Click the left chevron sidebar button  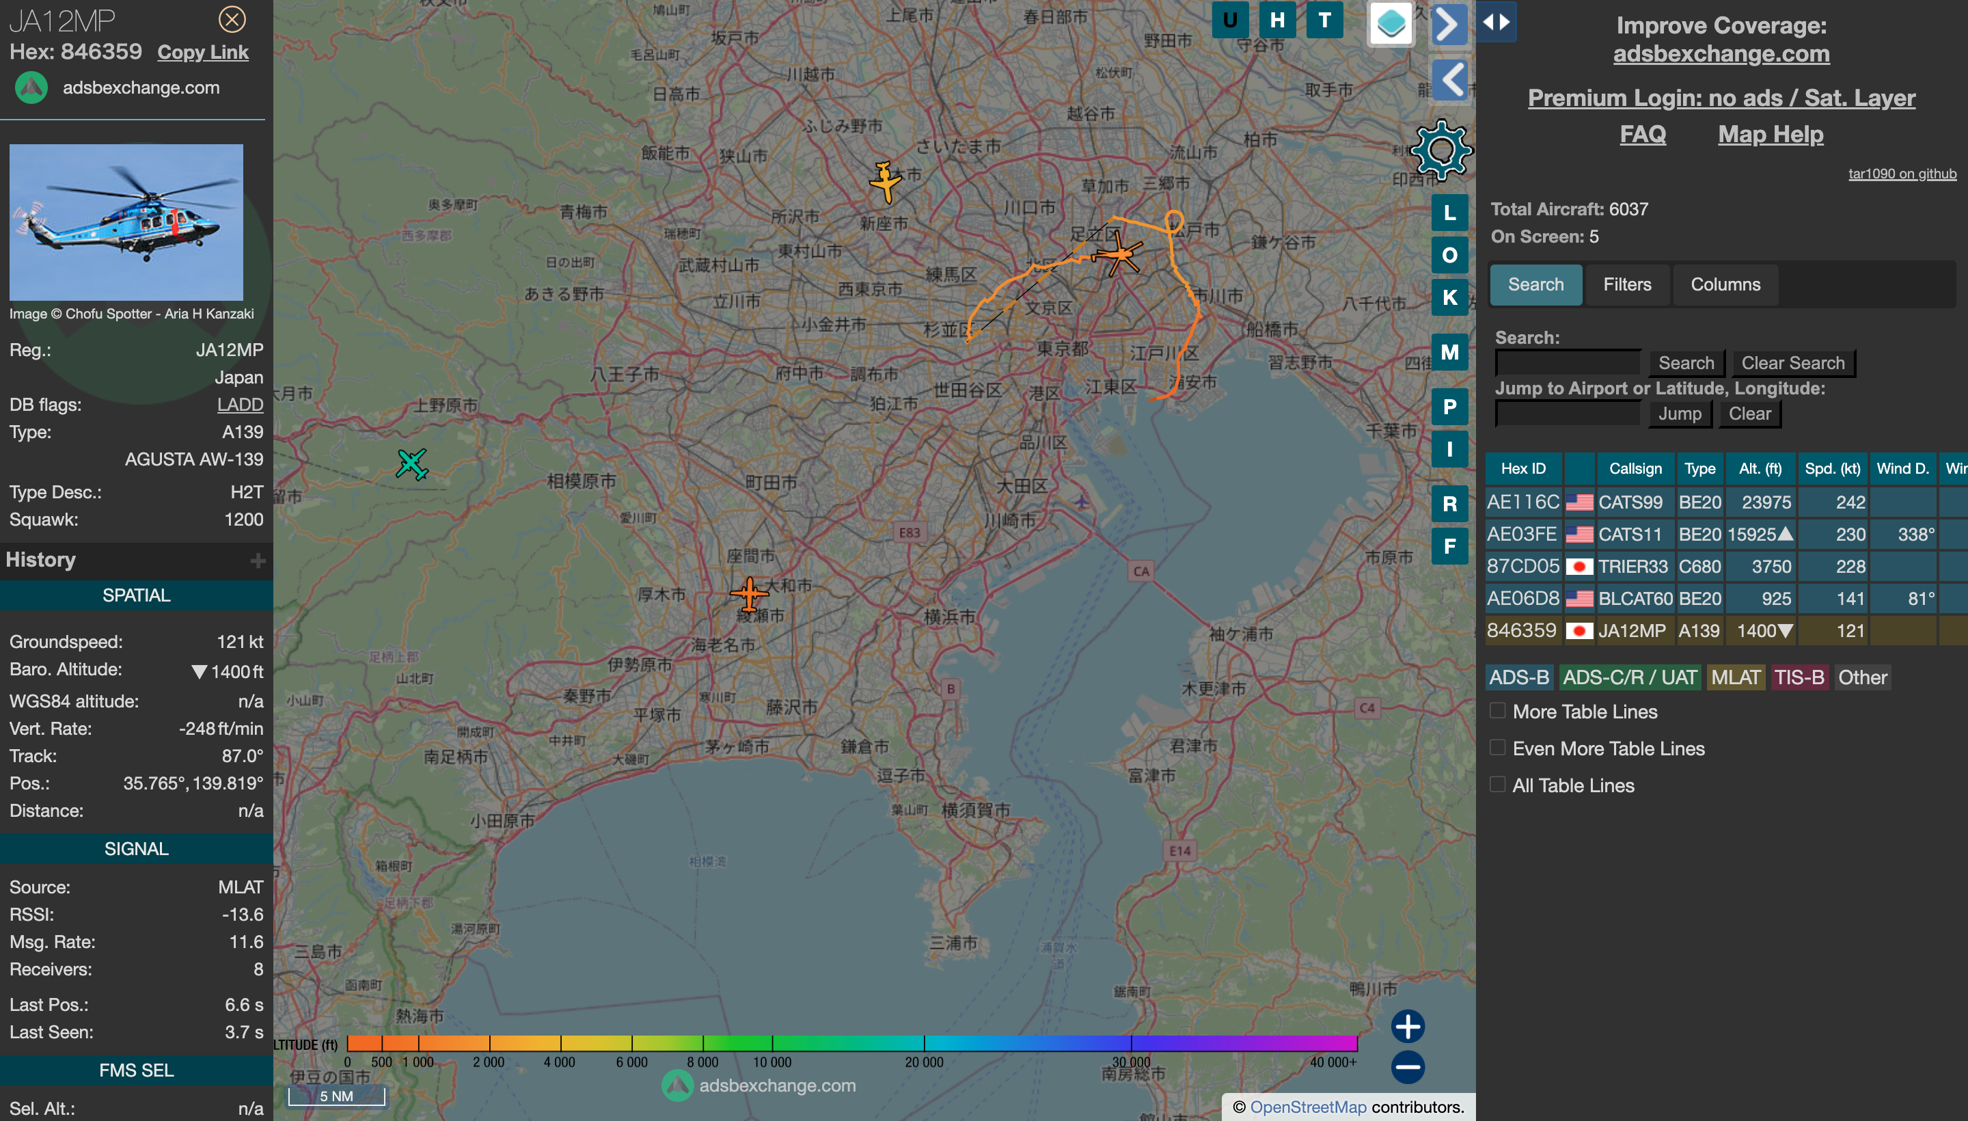[x=1450, y=79]
